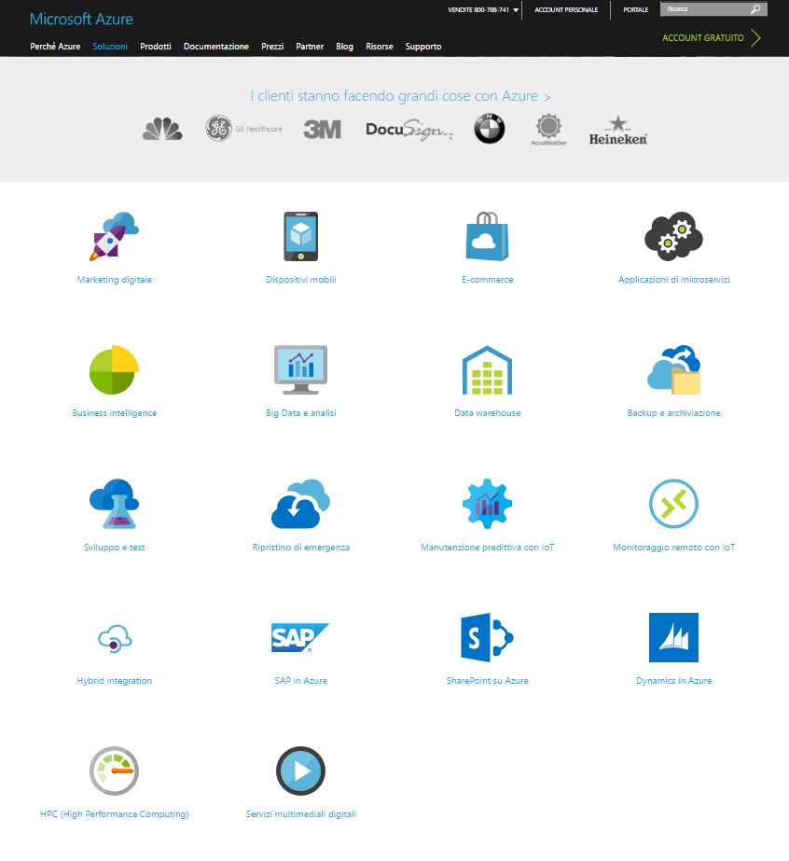Click the Dynamics in Azure text link

[x=673, y=681]
